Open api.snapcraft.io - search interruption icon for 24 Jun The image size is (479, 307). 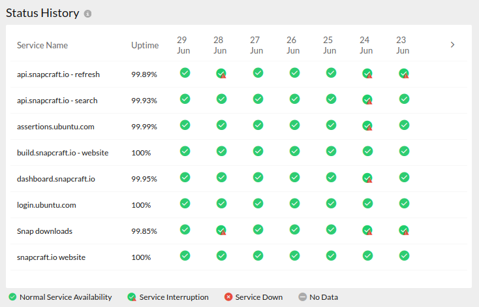click(367, 99)
